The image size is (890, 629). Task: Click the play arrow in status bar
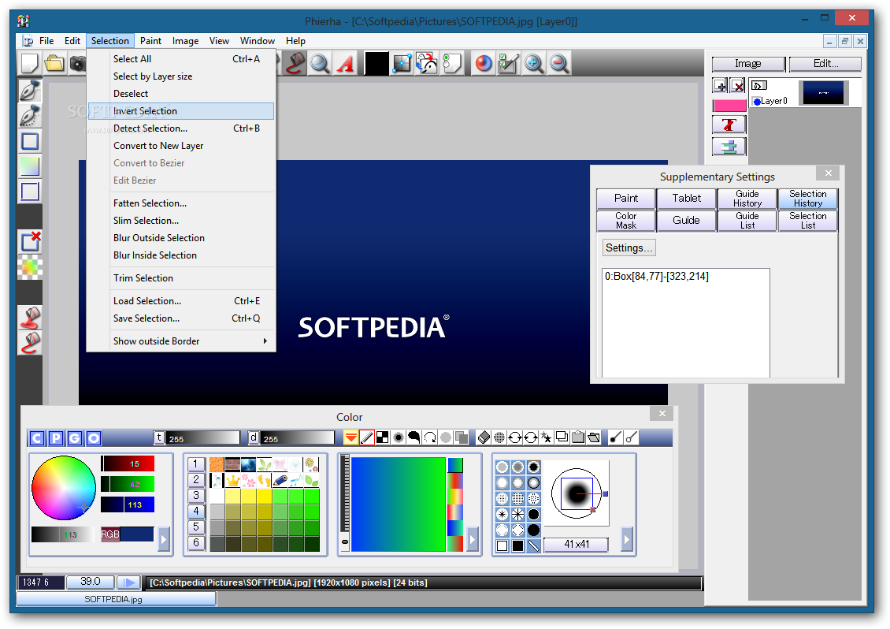point(129,582)
